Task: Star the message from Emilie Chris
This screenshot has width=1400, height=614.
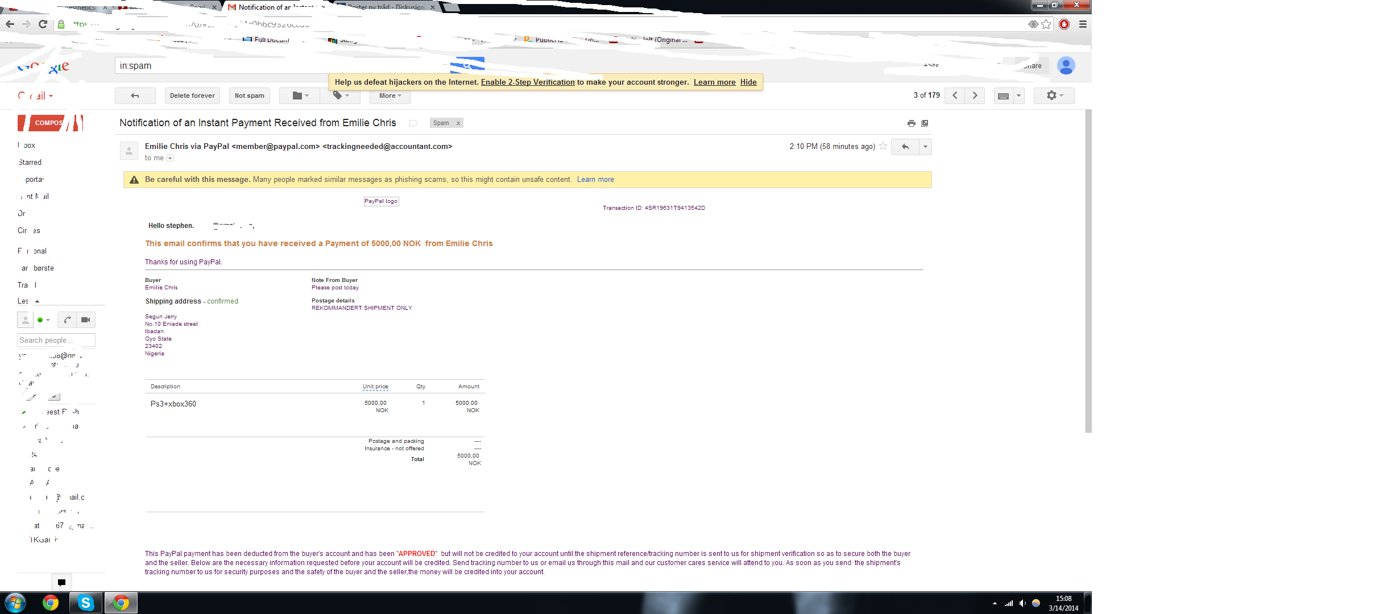Action: coord(883,146)
